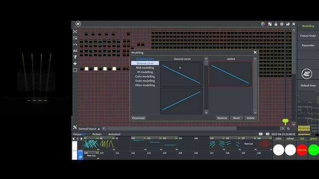This screenshot has height=179, width=319.
Task: Click the white master fader slider
Action: click(x=75, y=150)
